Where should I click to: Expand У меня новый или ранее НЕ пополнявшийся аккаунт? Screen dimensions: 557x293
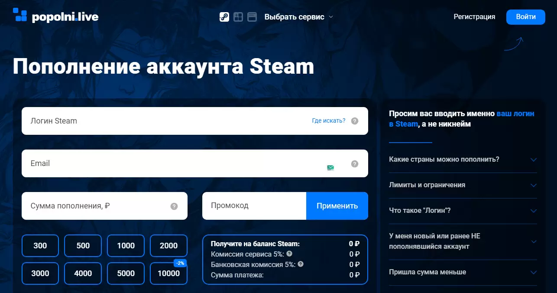463,241
